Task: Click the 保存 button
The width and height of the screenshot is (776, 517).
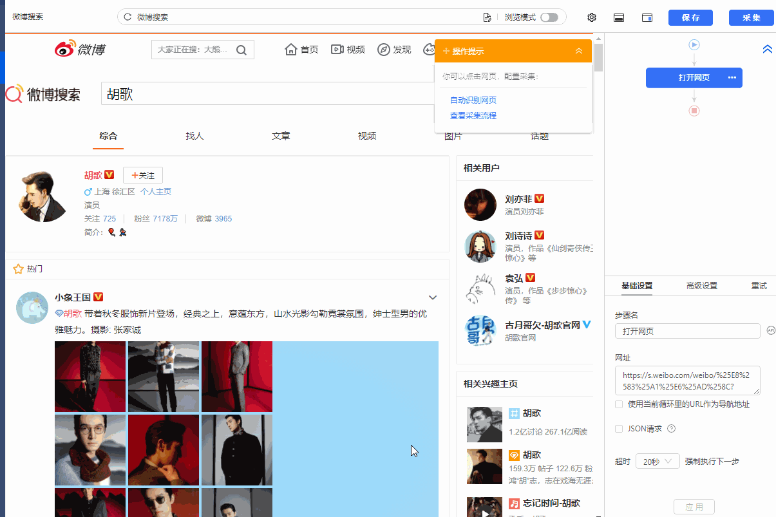Action: pos(690,17)
